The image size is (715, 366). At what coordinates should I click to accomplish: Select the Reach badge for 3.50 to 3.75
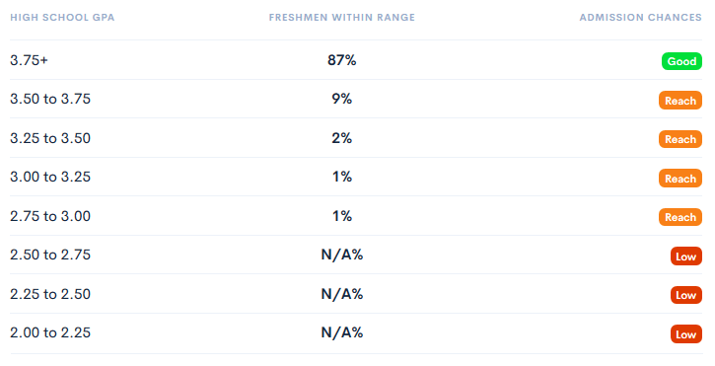[680, 101]
